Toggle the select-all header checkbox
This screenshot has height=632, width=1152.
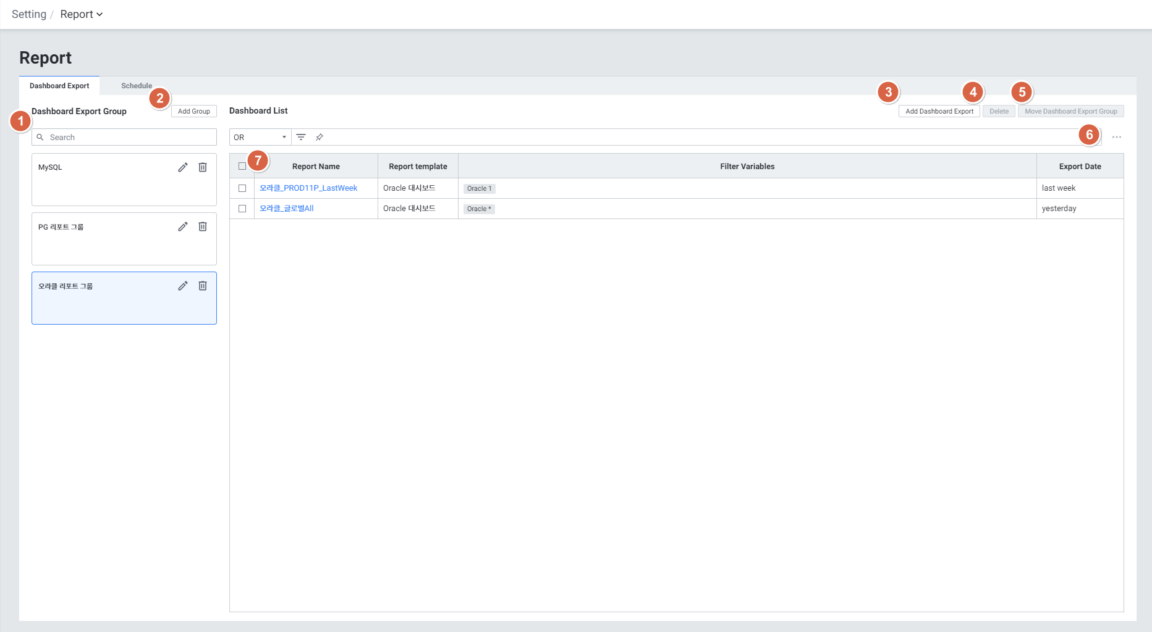click(x=242, y=166)
